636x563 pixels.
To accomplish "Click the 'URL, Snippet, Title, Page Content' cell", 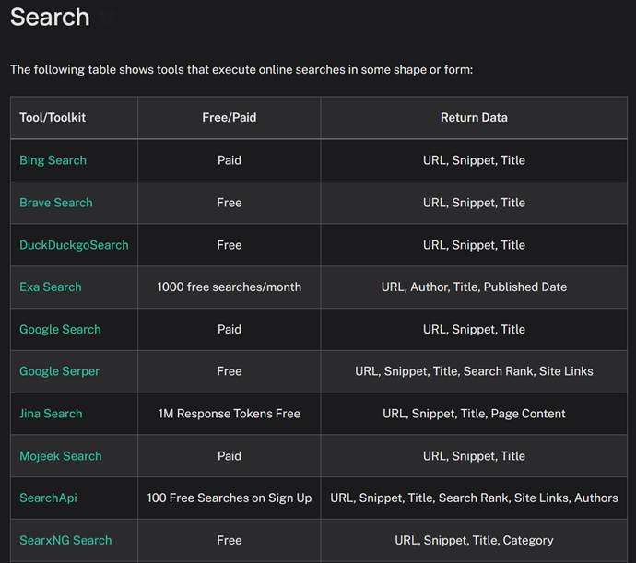I will click(x=474, y=414).
